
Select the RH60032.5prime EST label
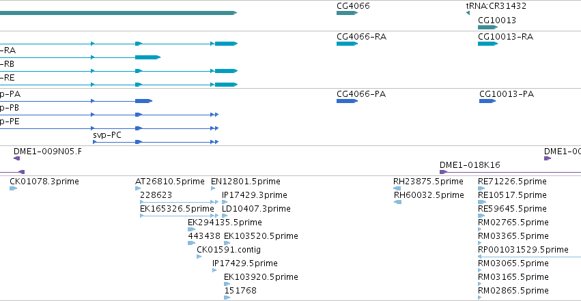click(x=429, y=195)
